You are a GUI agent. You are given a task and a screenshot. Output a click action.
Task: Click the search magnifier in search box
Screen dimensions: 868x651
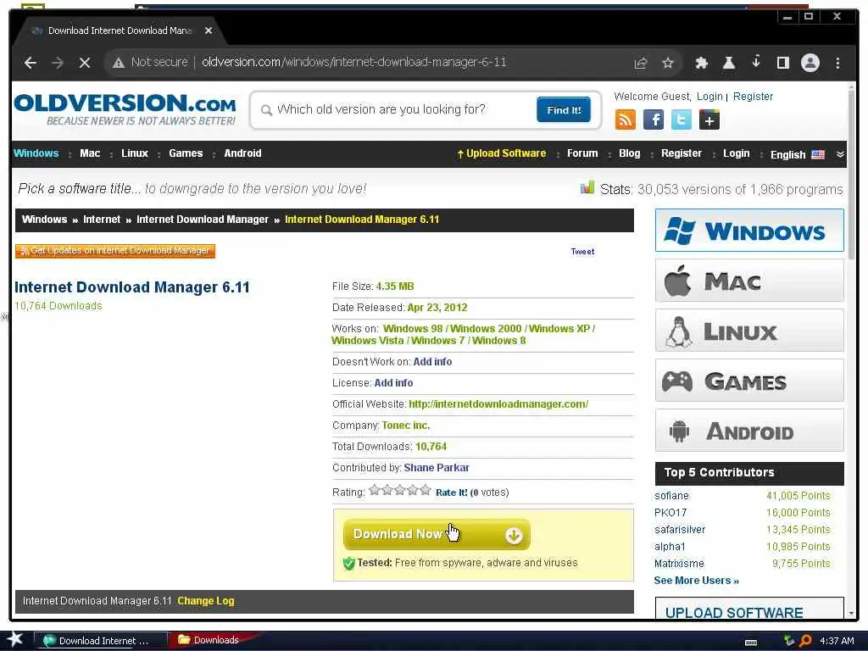[x=266, y=110]
